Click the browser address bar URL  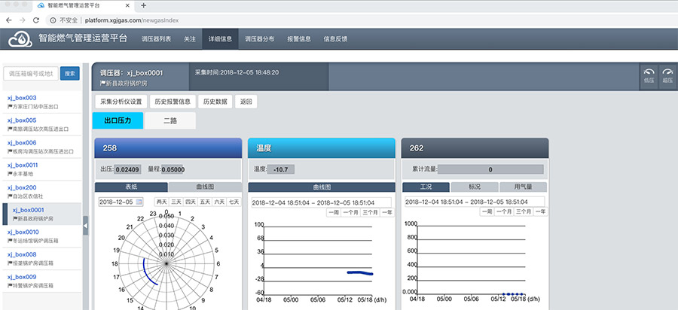pos(131,20)
